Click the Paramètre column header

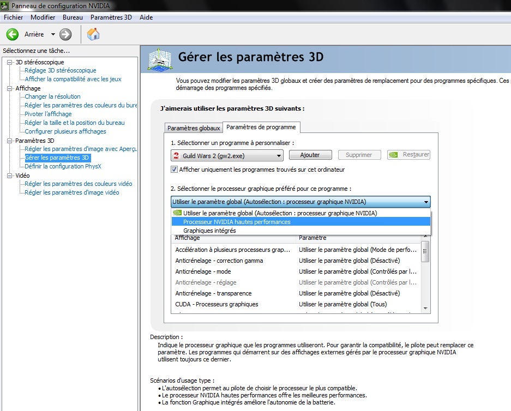358,238
